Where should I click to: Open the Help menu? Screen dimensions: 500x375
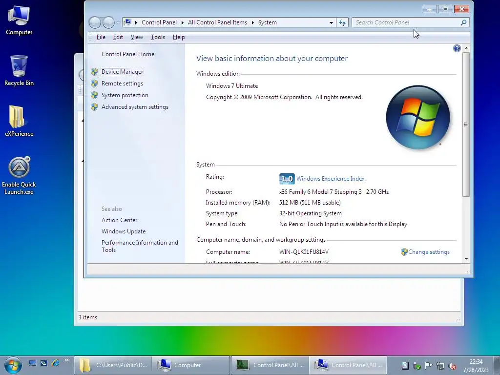(179, 37)
